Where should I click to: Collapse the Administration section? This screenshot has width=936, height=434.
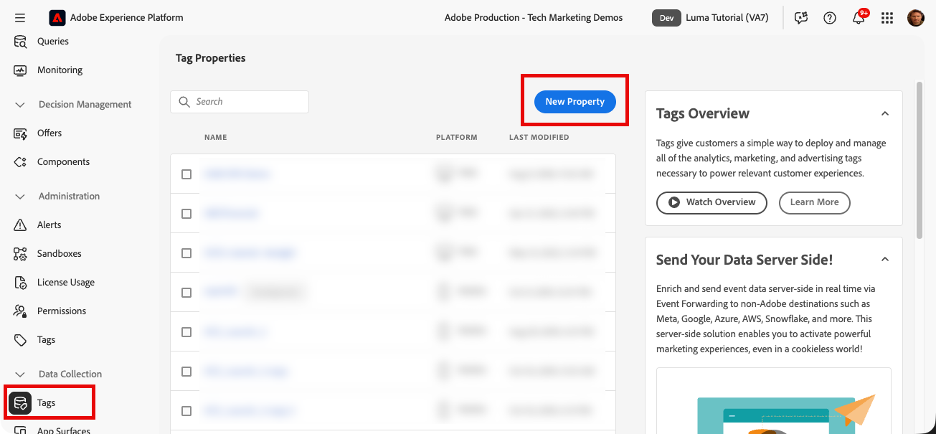pos(20,197)
